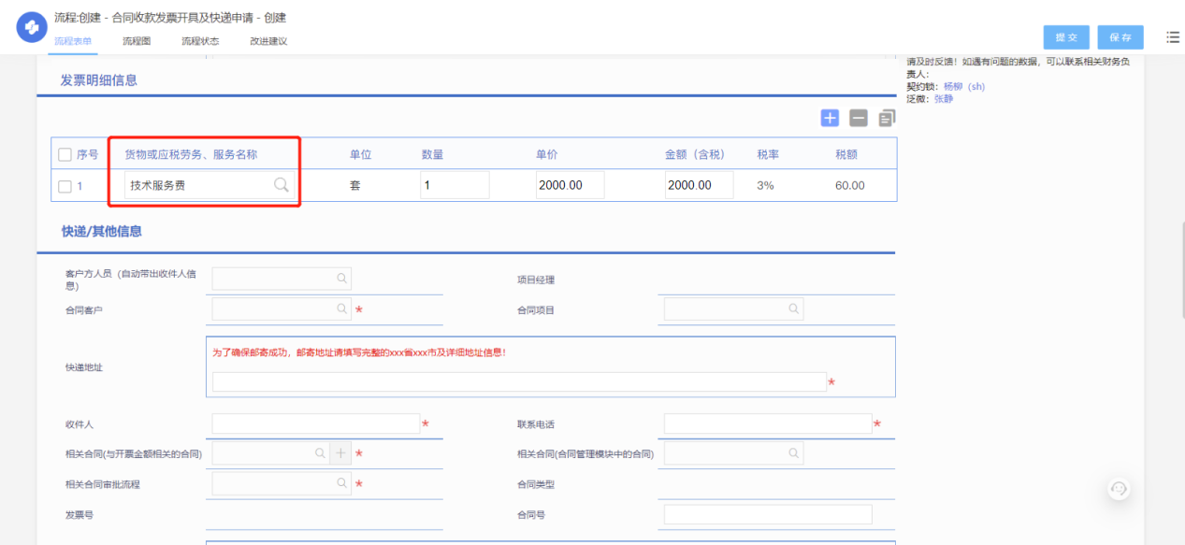This screenshot has height=545, width=1185.
Task: Open the list menu icon beside 保存
Action: (1173, 37)
